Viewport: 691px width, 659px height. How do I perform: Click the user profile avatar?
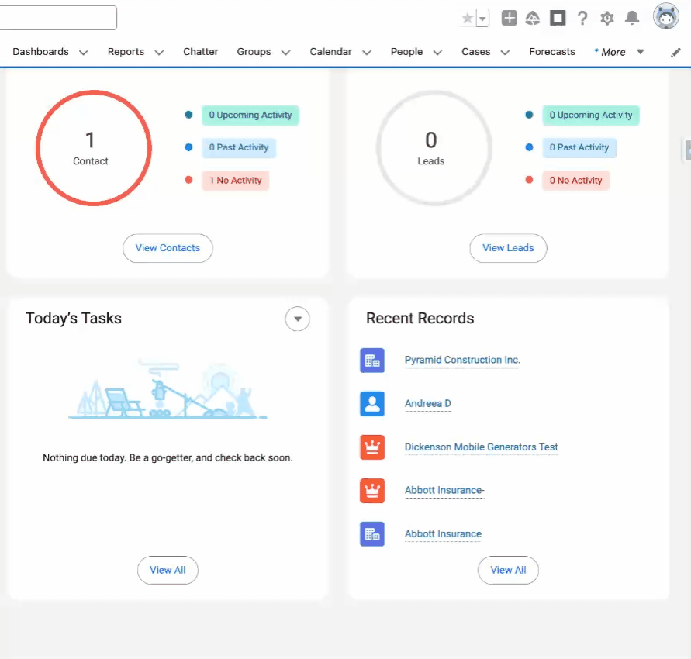[x=665, y=16]
